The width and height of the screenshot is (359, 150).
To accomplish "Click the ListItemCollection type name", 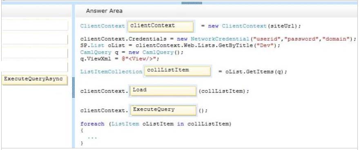I will (111, 72).
